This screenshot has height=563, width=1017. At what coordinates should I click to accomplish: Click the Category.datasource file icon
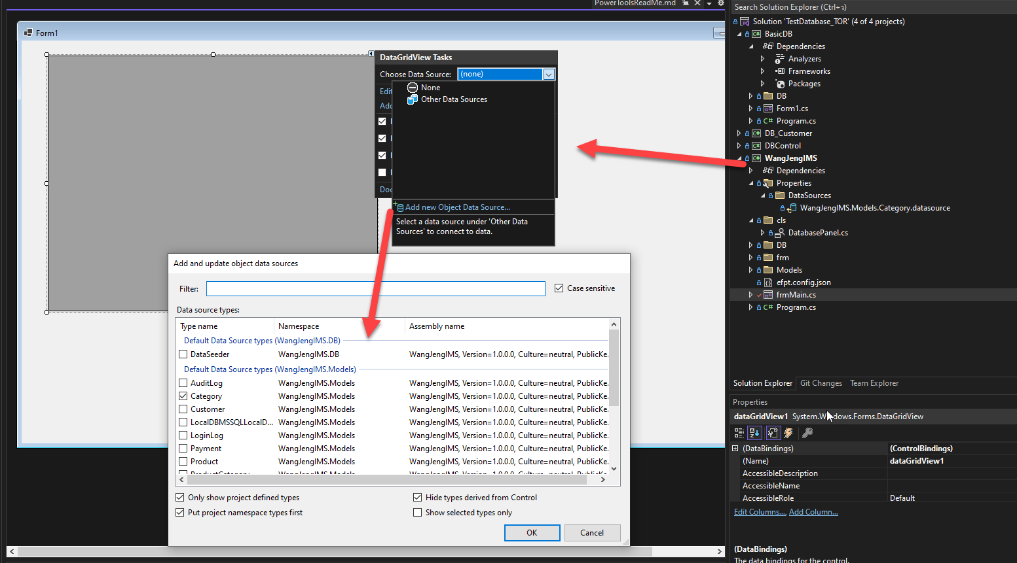[x=792, y=208]
